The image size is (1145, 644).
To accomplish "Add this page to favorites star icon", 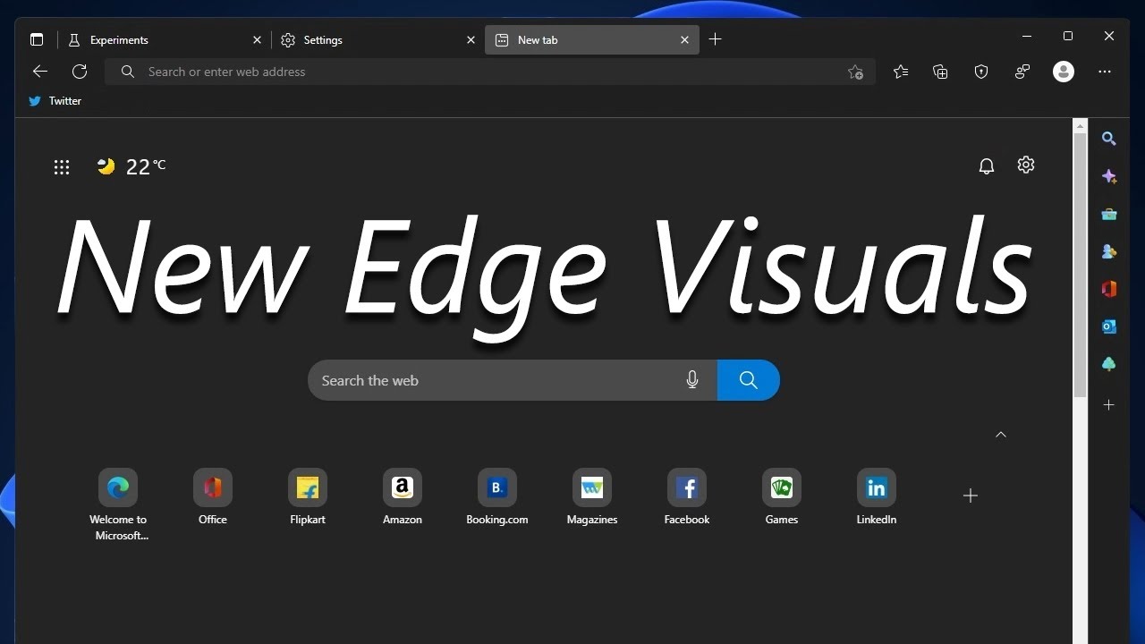I will tap(855, 72).
